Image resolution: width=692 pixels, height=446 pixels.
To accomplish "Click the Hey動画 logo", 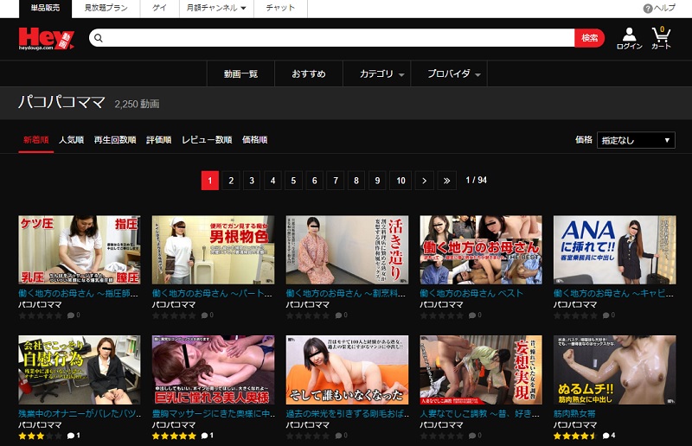I will [46, 39].
